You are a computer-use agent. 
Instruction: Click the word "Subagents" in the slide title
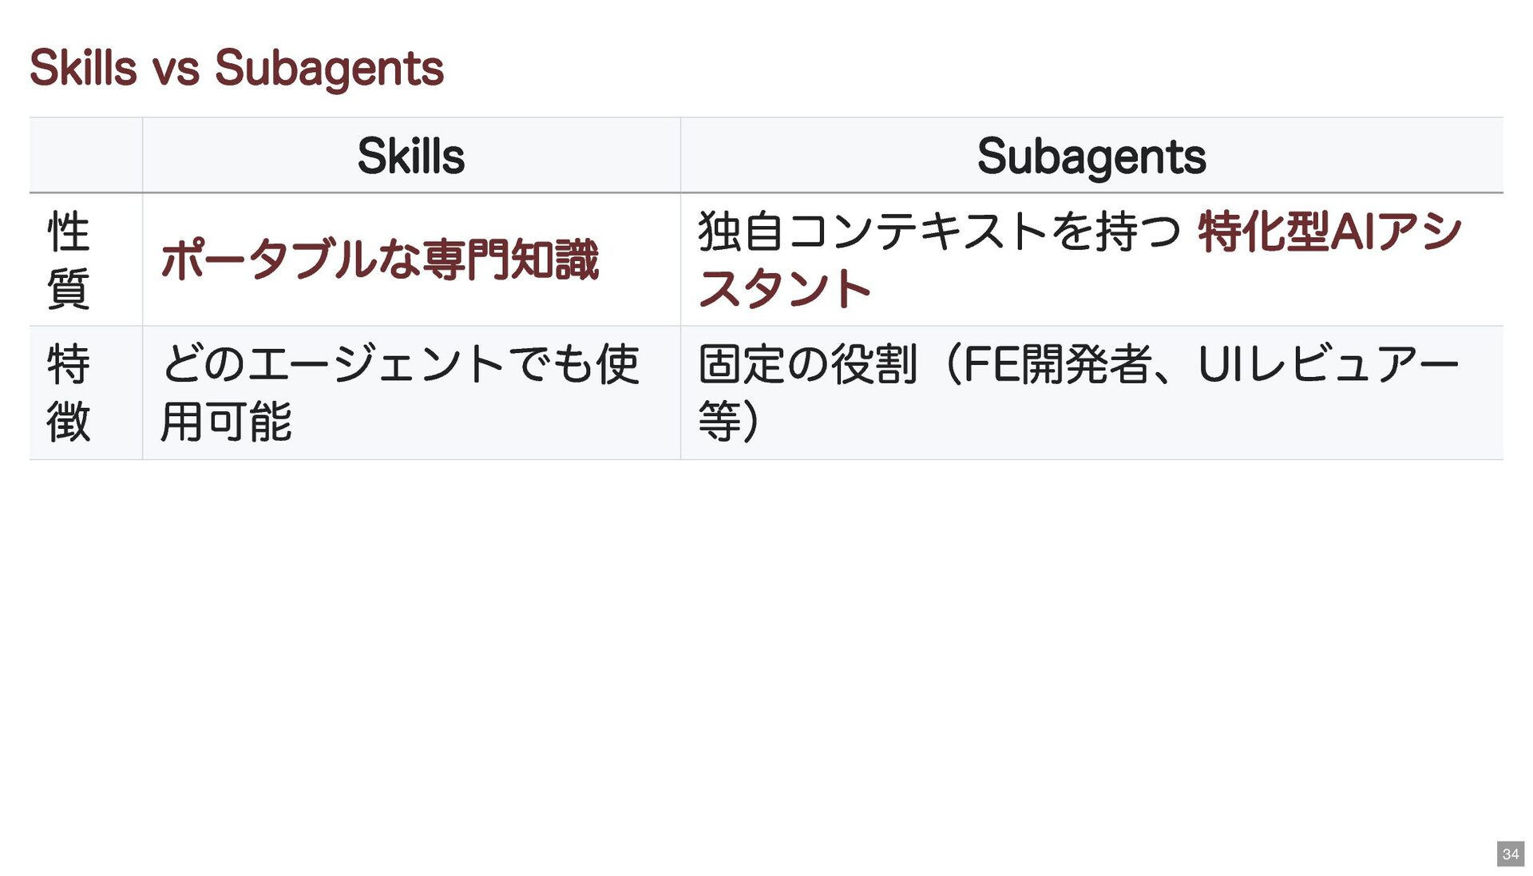(329, 68)
